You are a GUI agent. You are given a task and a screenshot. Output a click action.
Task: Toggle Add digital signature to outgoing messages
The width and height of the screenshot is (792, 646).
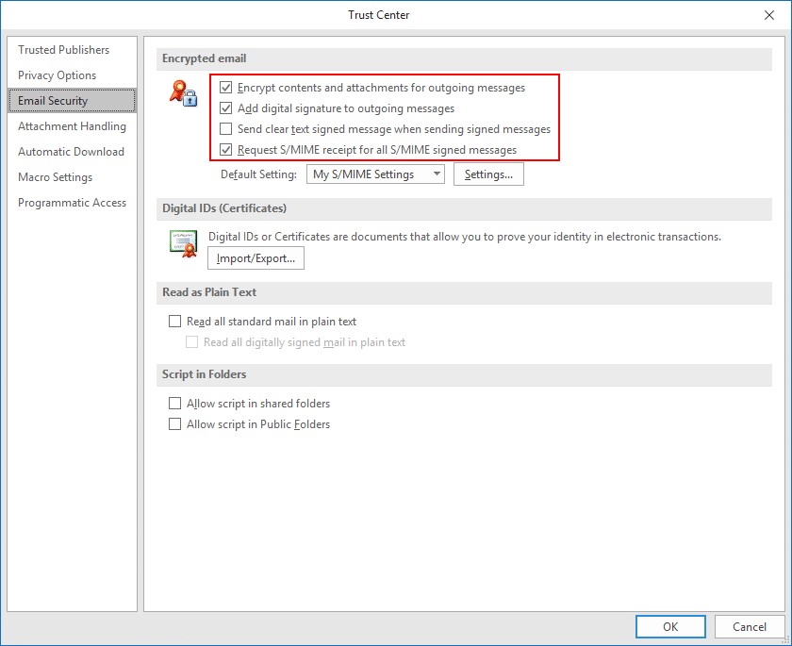point(225,108)
